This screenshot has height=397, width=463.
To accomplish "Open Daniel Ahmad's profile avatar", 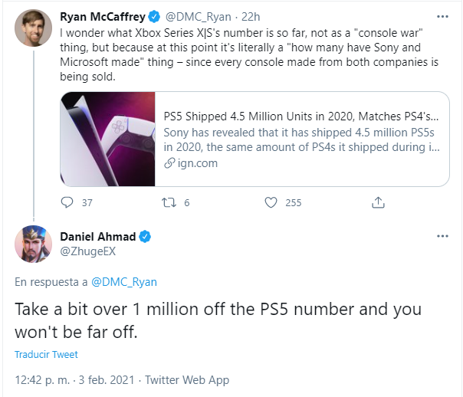I will coord(34,244).
